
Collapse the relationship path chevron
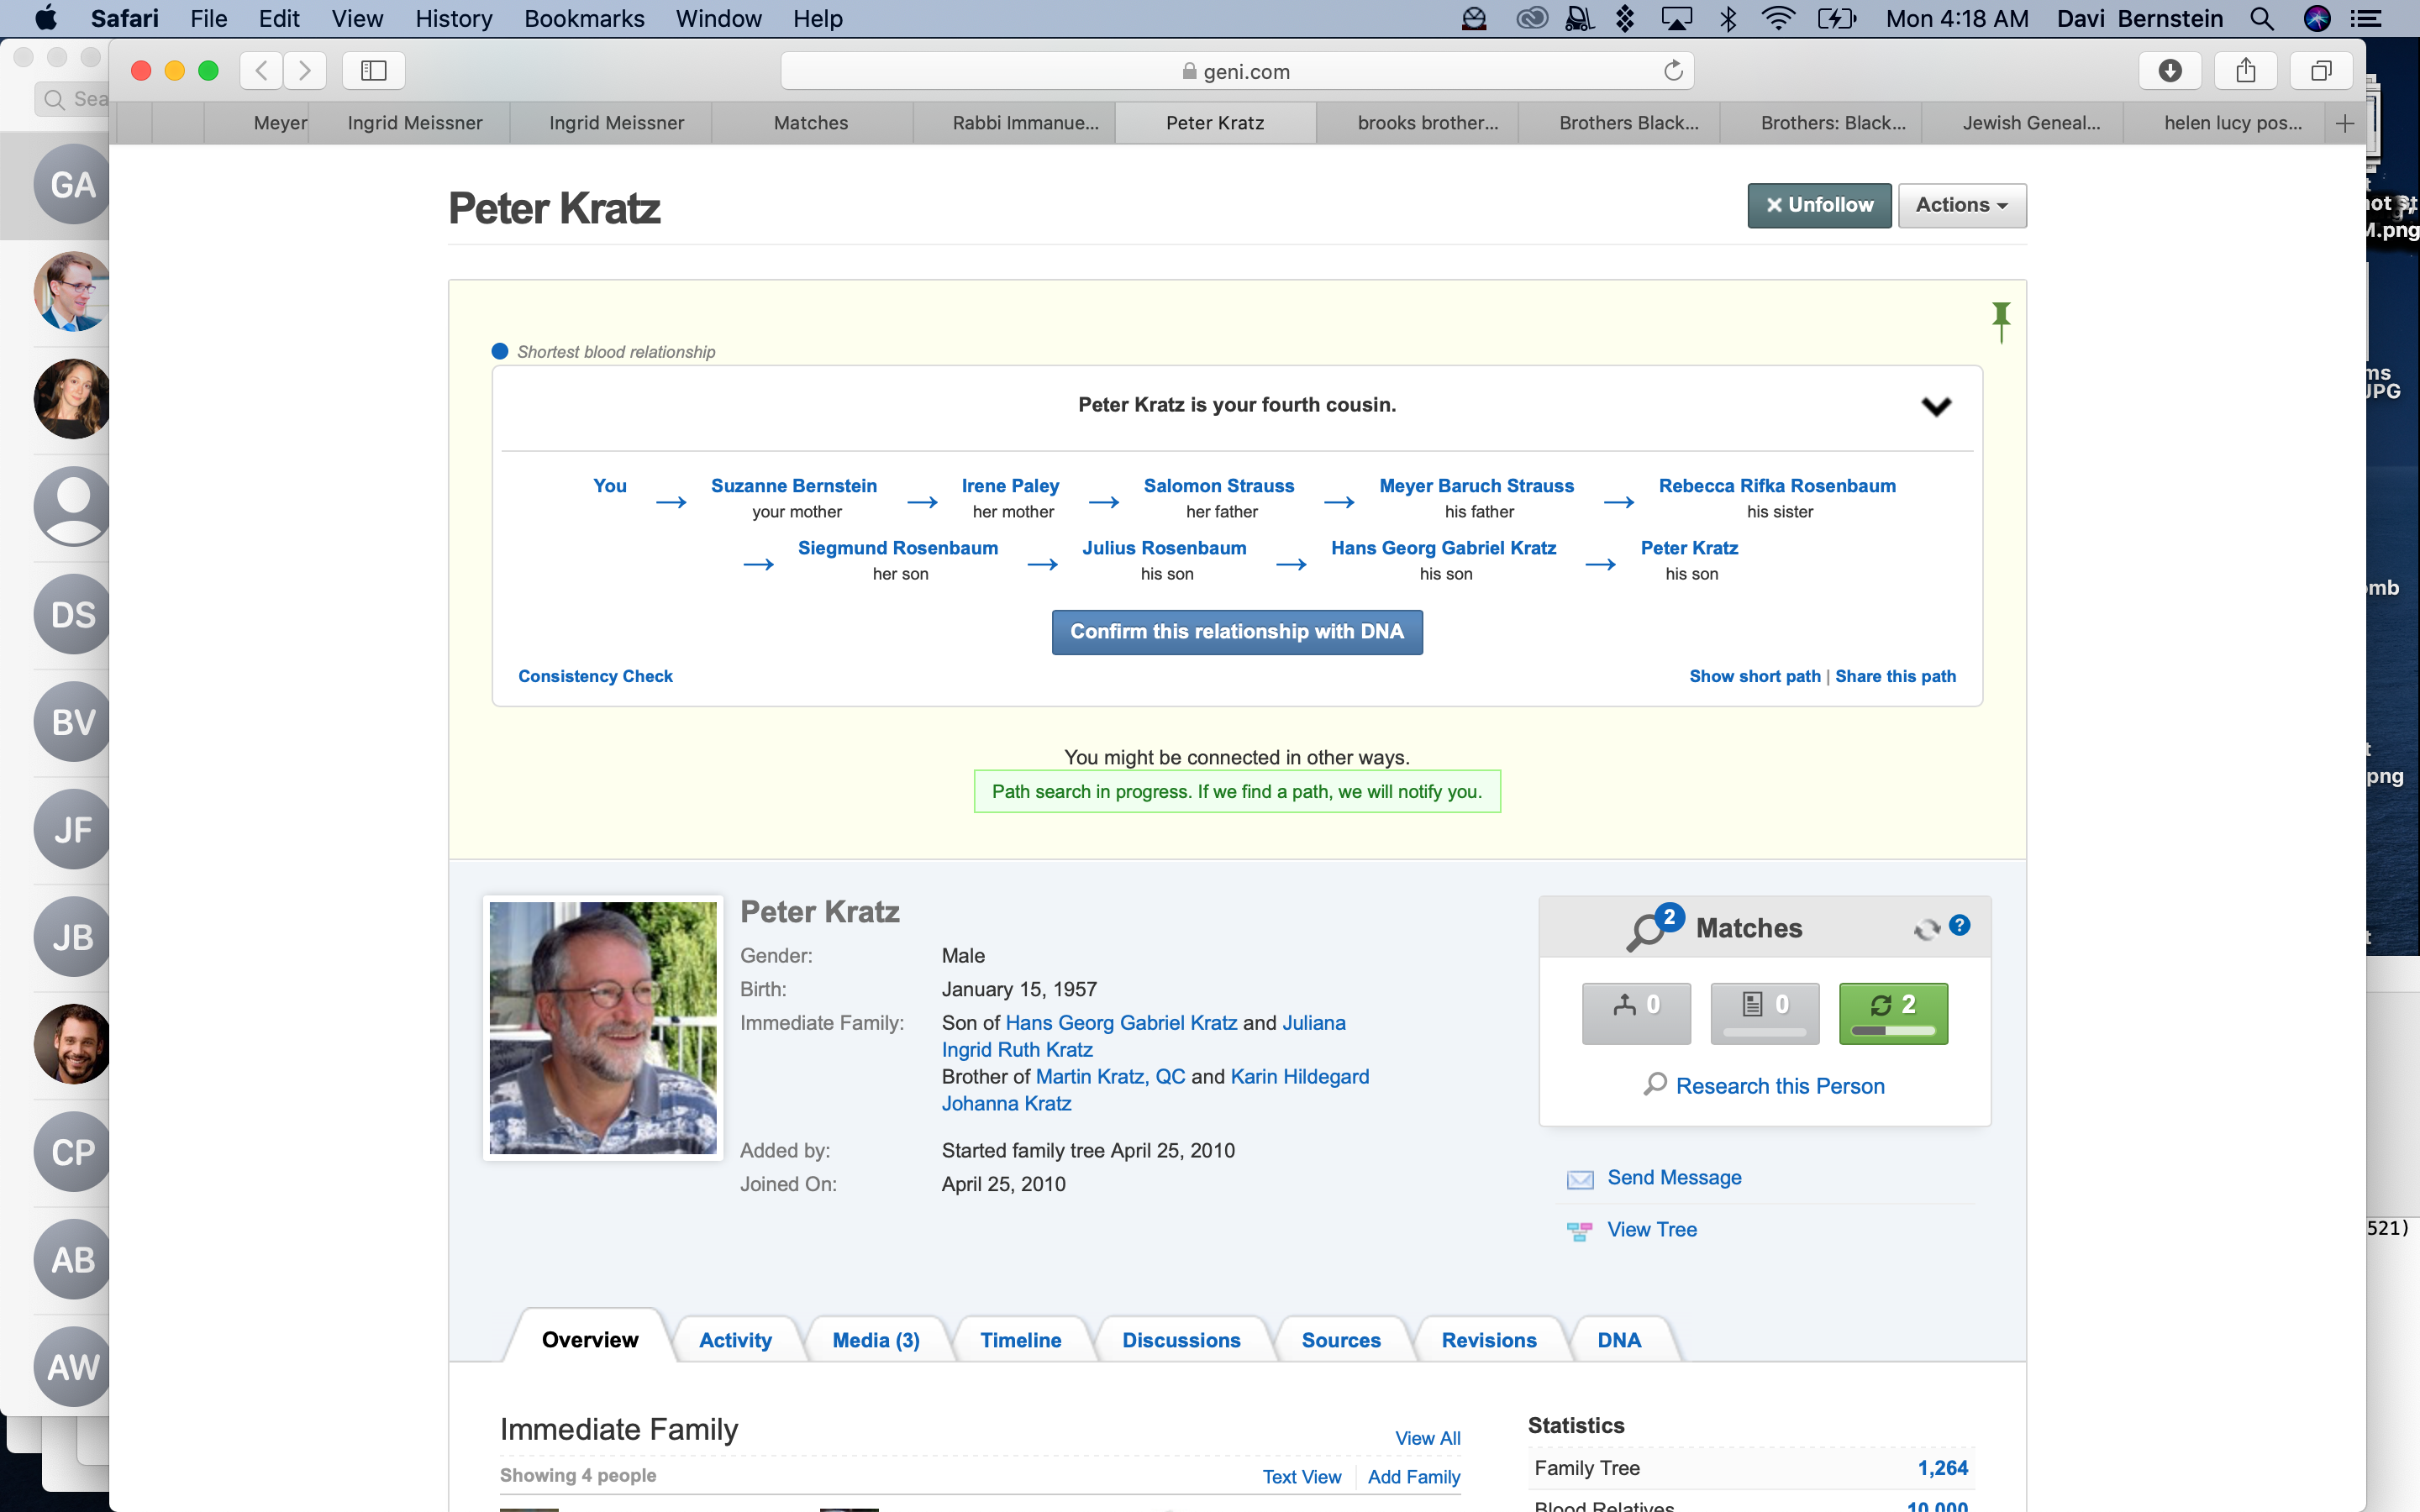(x=1936, y=406)
